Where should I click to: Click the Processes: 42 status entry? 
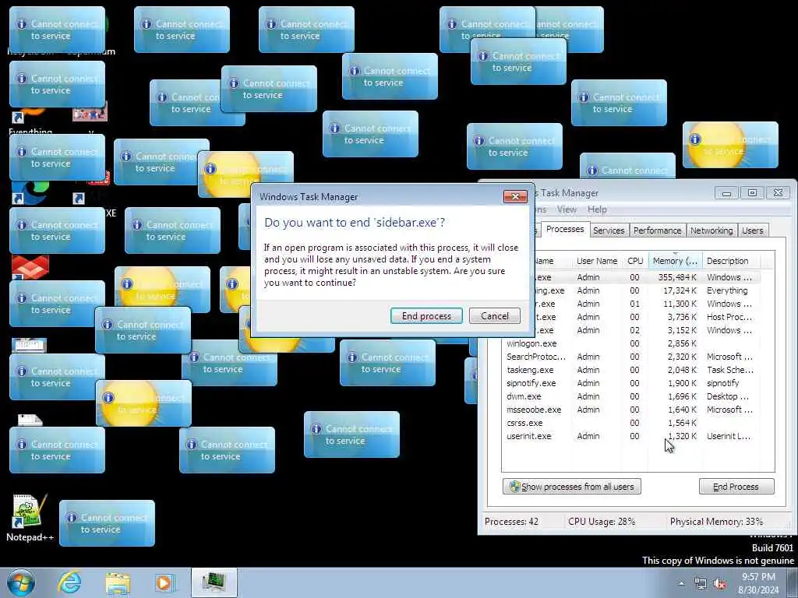coord(511,521)
